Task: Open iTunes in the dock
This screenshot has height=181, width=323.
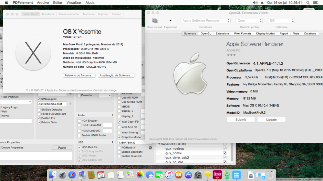Action: coord(169,175)
